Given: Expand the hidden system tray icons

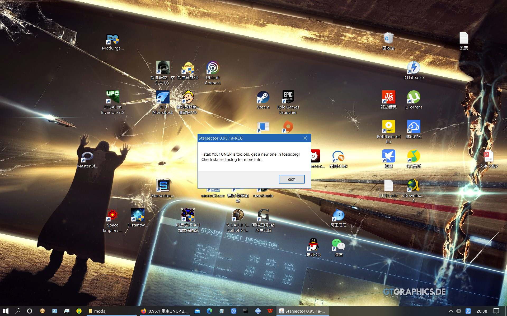Looking at the screenshot, I should (x=451, y=311).
